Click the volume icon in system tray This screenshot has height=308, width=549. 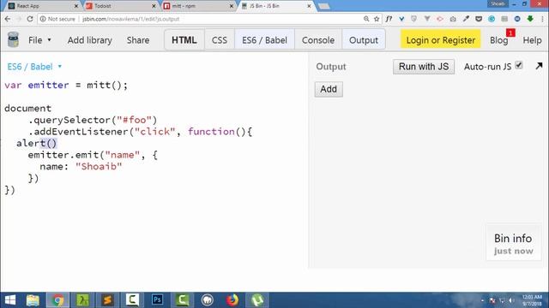point(511,300)
